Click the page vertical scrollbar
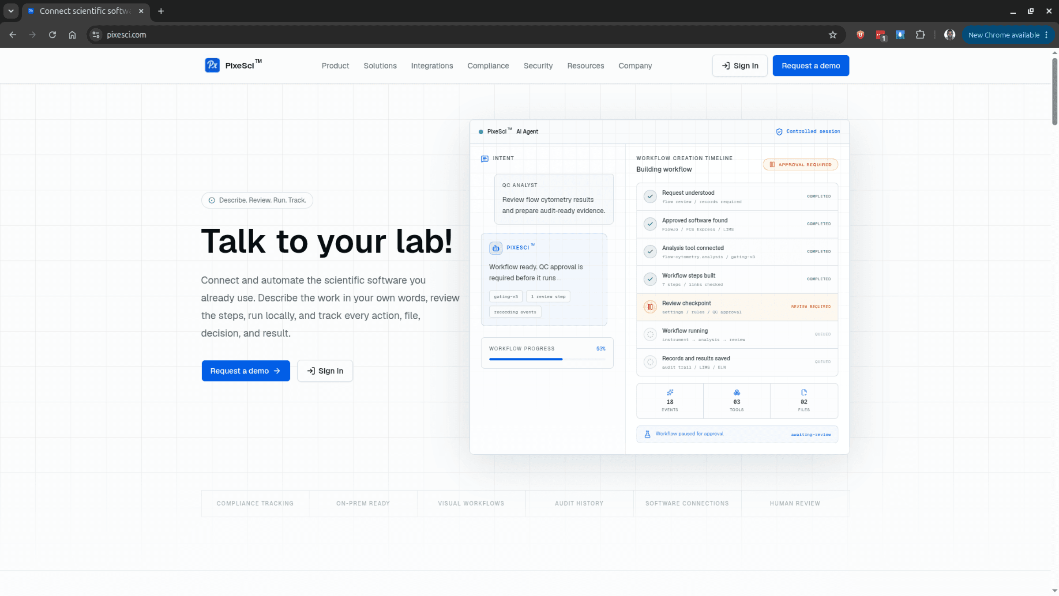The width and height of the screenshot is (1059, 596). click(1055, 91)
